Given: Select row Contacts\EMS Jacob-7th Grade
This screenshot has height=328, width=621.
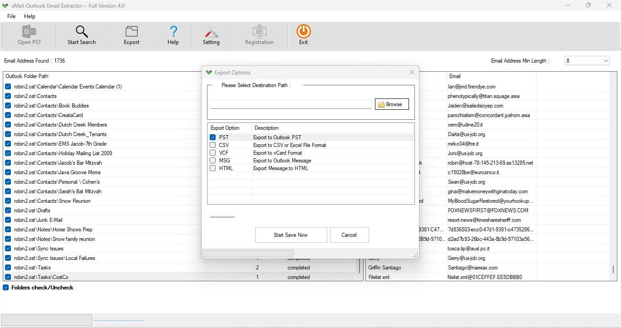Looking at the screenshot, I should point(60,144).
